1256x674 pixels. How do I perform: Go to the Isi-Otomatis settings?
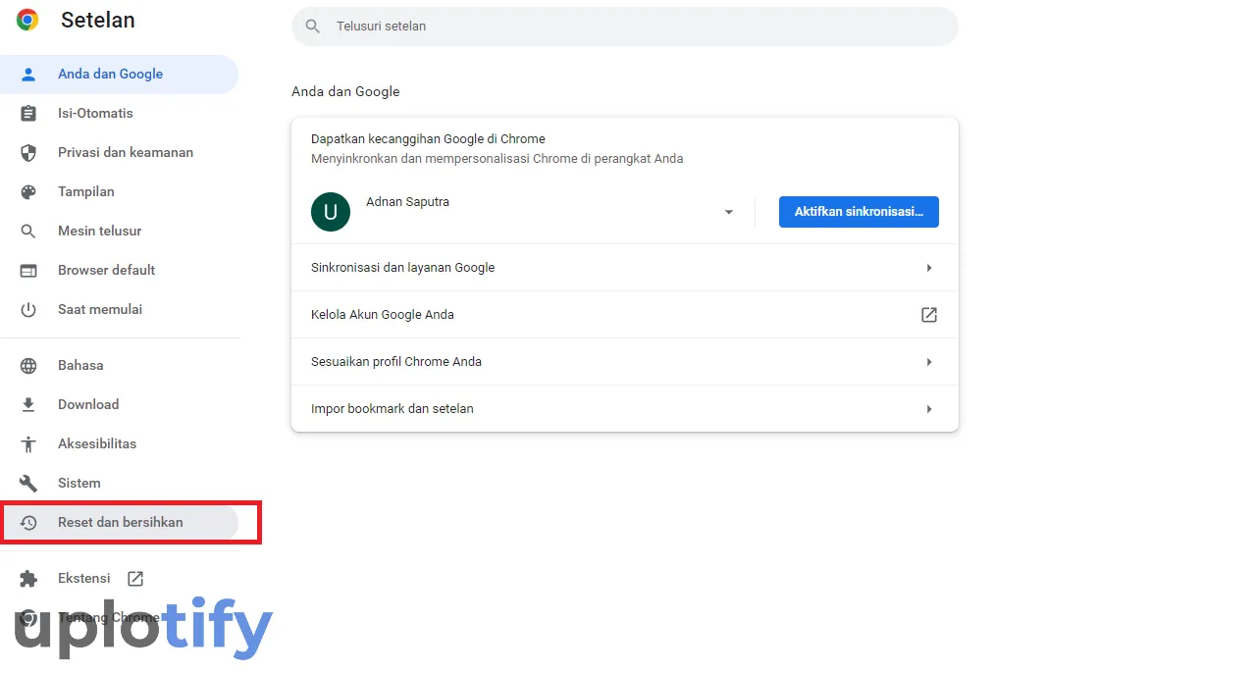coord(119,113)
